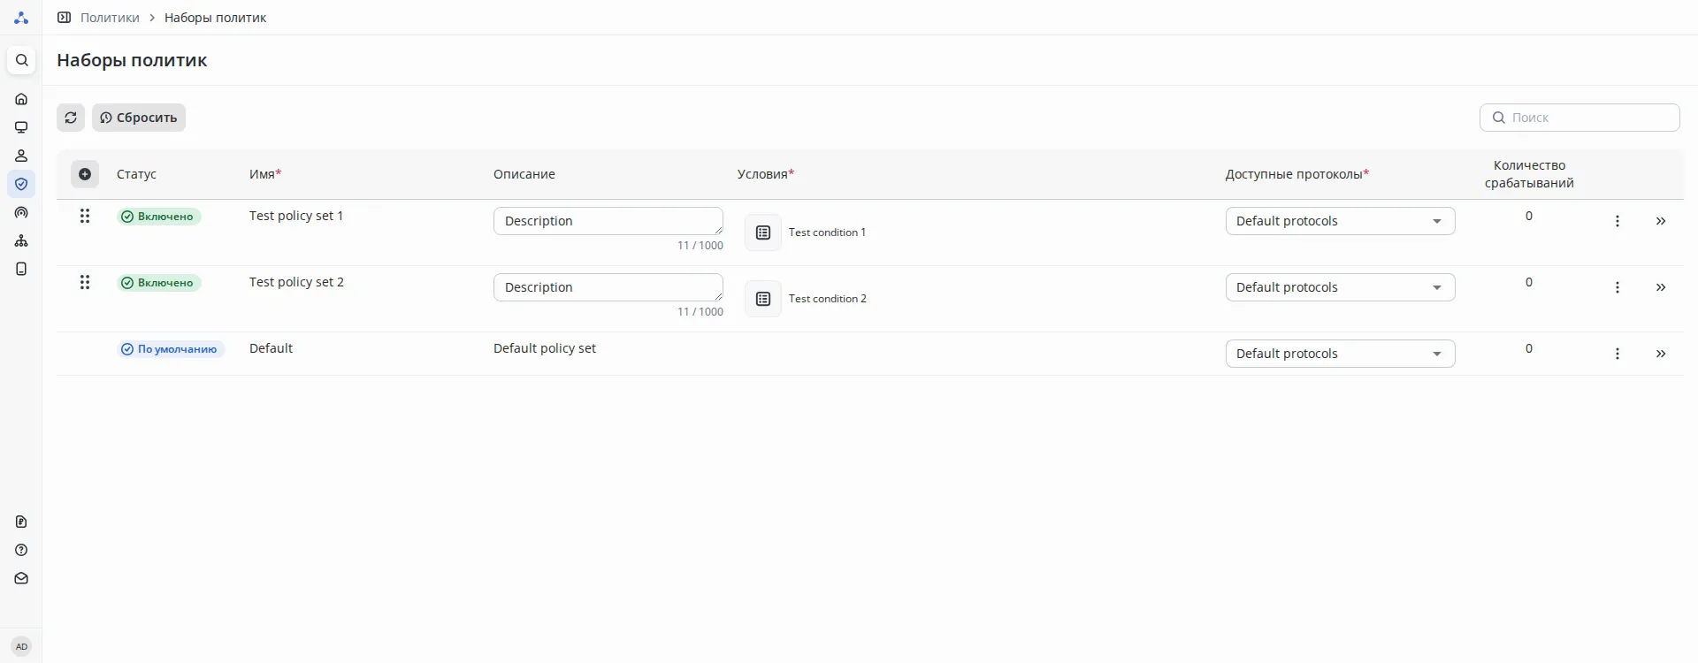The width and height of the screenshot is (1698, 663).
Task: Toggle the Включено status of Test policy set 1
Action: point(159,217)
